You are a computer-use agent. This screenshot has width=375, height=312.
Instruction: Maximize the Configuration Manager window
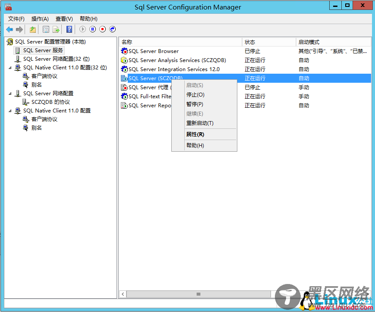347,6
